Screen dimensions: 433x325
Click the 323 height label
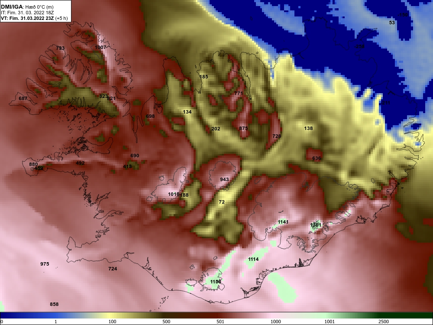pyautogui.click(x=103, y=96)
